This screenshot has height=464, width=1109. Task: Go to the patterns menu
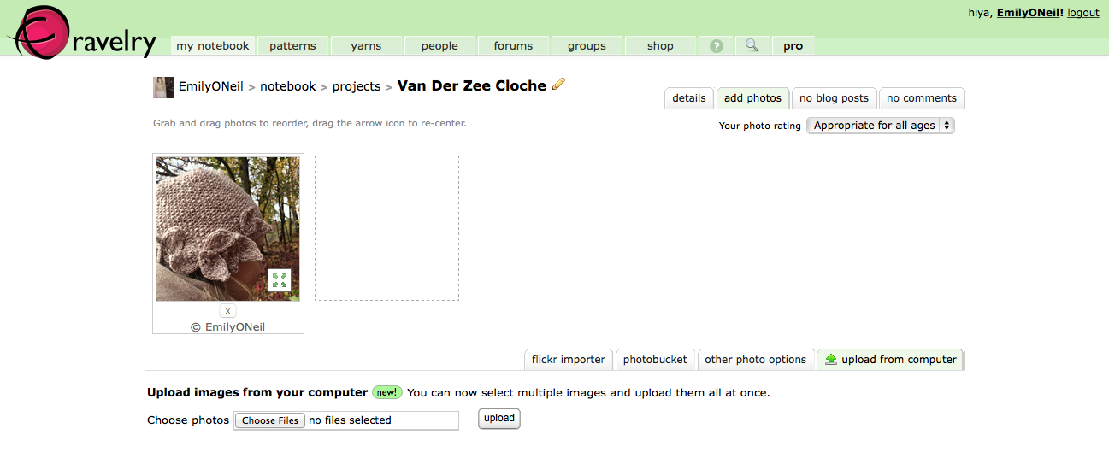coord(292,46)
